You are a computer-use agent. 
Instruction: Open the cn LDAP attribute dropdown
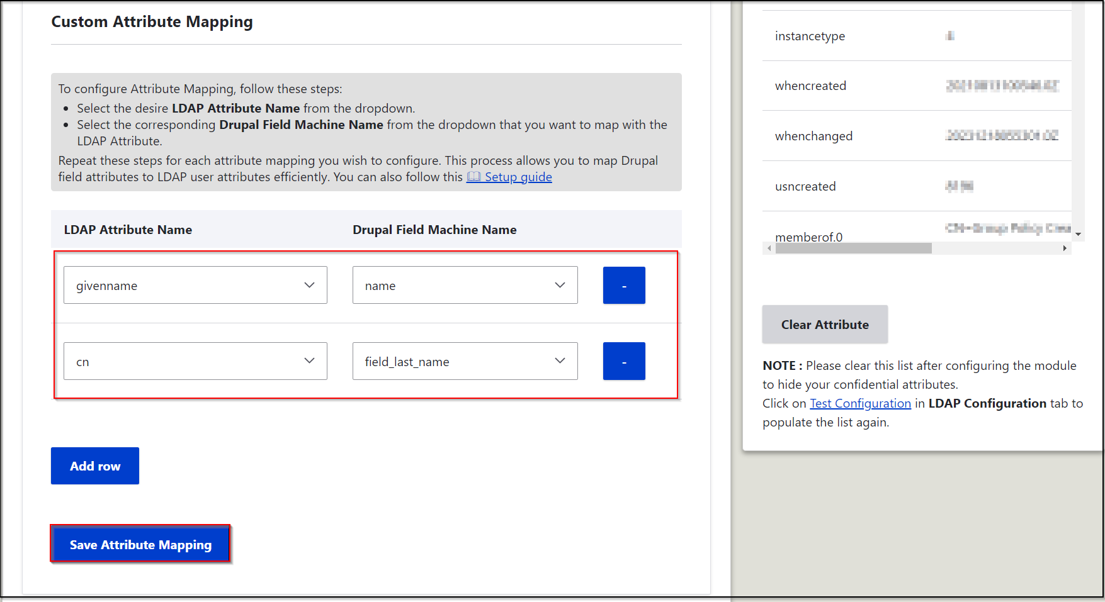coord(195,361)
